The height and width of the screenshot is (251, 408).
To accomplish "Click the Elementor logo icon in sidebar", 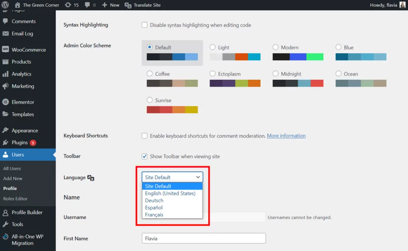I will click(x=6, y=102).
